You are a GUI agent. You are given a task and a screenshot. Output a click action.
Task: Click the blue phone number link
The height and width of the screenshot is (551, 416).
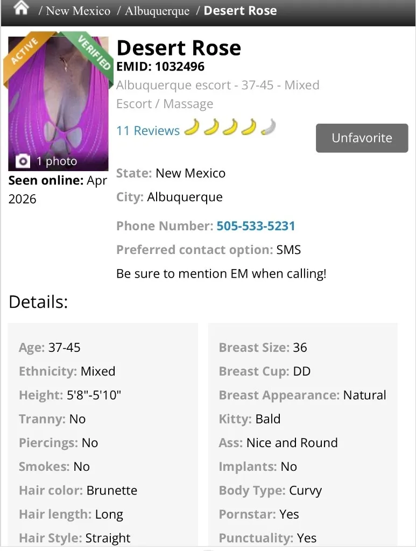(256, 226)
